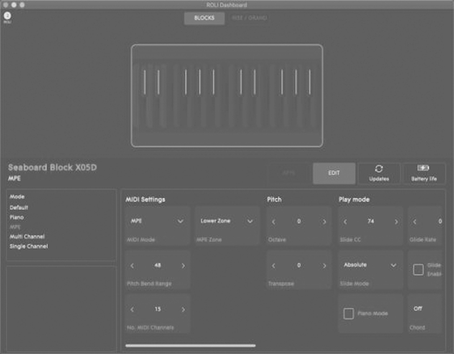Click the Mode list header
This screenshot has width=454, height=354.
[17, 197]
